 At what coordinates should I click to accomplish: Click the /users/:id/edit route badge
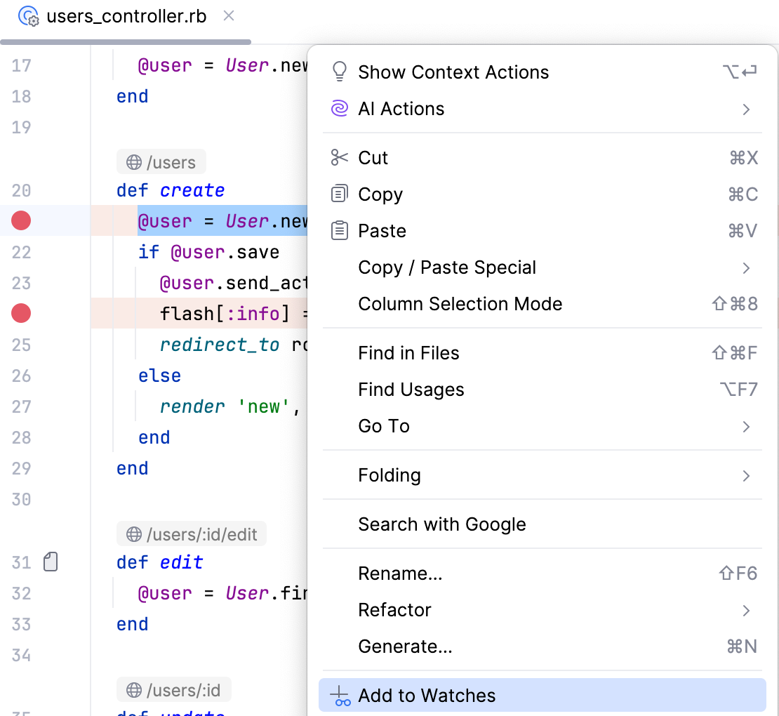(192, 533)
